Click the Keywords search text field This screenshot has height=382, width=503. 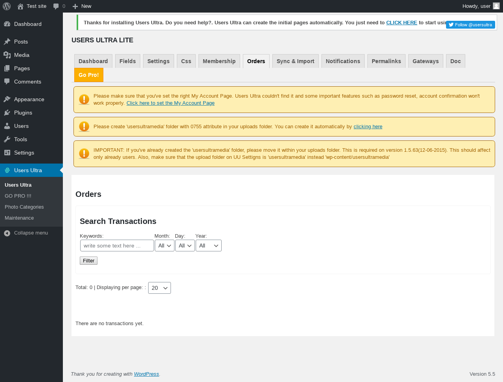117,246
